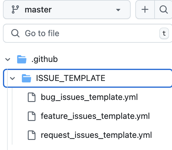Focus the Go to file field
This screenshot has width=172, height=150.
87,33
